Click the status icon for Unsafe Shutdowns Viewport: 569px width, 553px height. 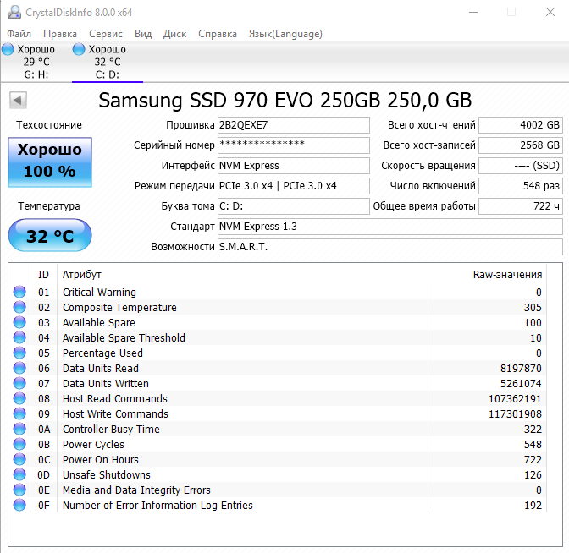[x=19, y=474]
